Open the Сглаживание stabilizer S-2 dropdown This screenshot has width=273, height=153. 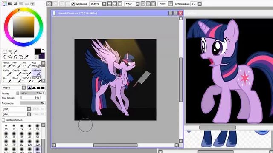[200, 4]
